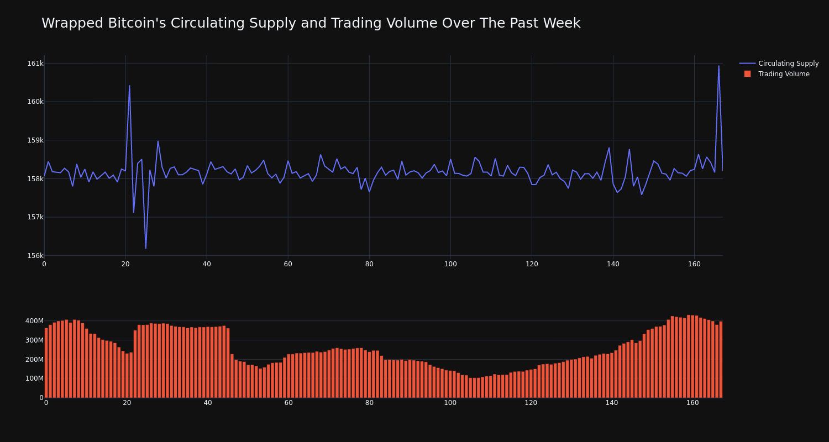Click the supply line low point near hour 25
The image size is (829, 442).
pyautogui.click(x=146, y=248)
